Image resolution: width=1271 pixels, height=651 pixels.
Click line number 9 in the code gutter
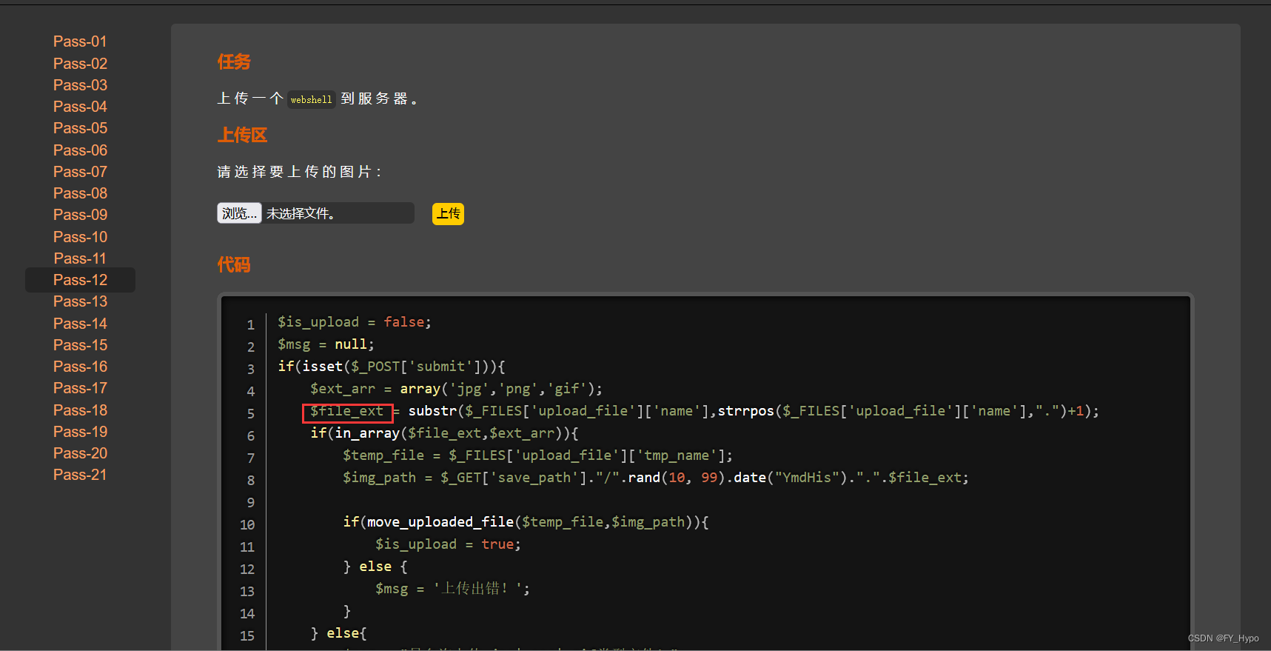point(251,502)
